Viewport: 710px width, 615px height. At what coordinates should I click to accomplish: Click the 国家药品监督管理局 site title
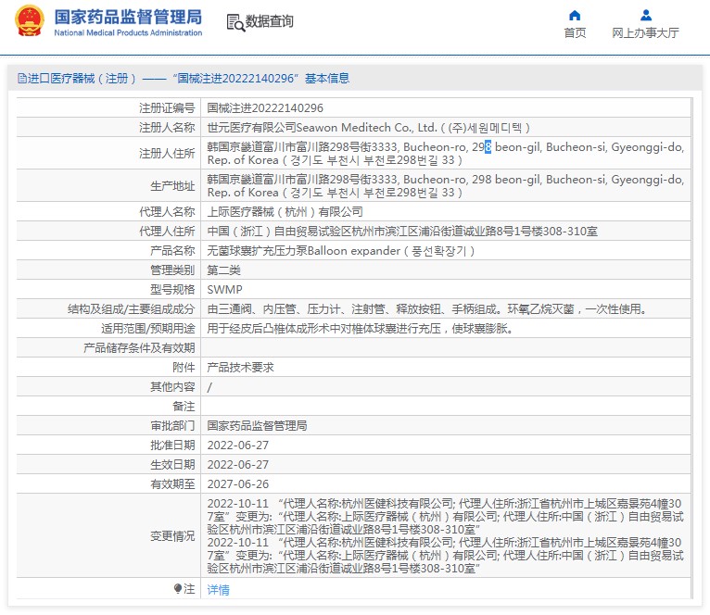click(127, 17)
